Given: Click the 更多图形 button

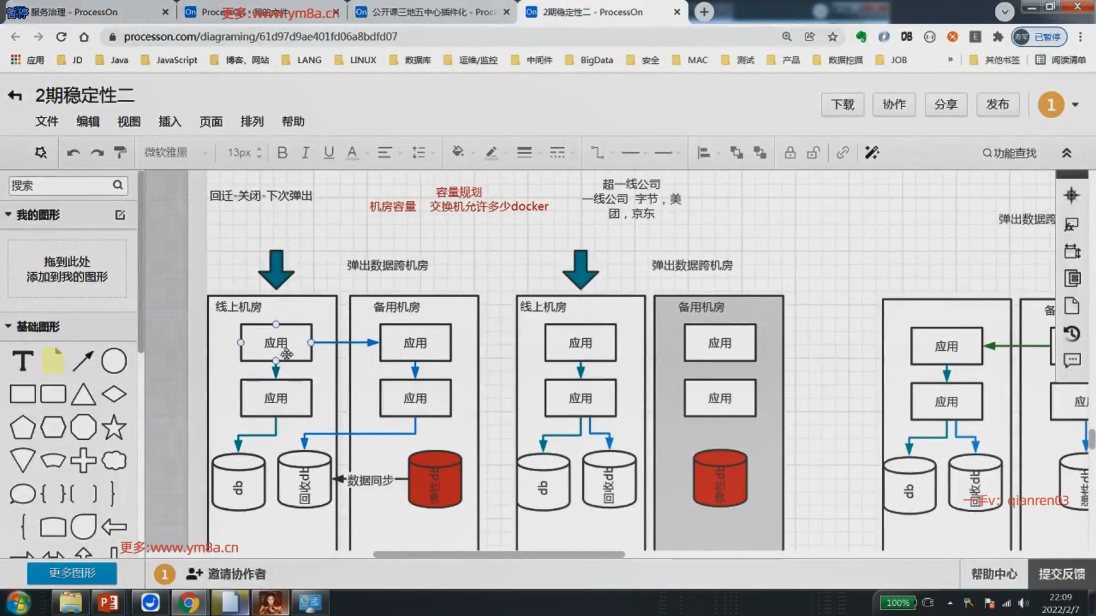Looking at the screenshot, I should (72, 573).
